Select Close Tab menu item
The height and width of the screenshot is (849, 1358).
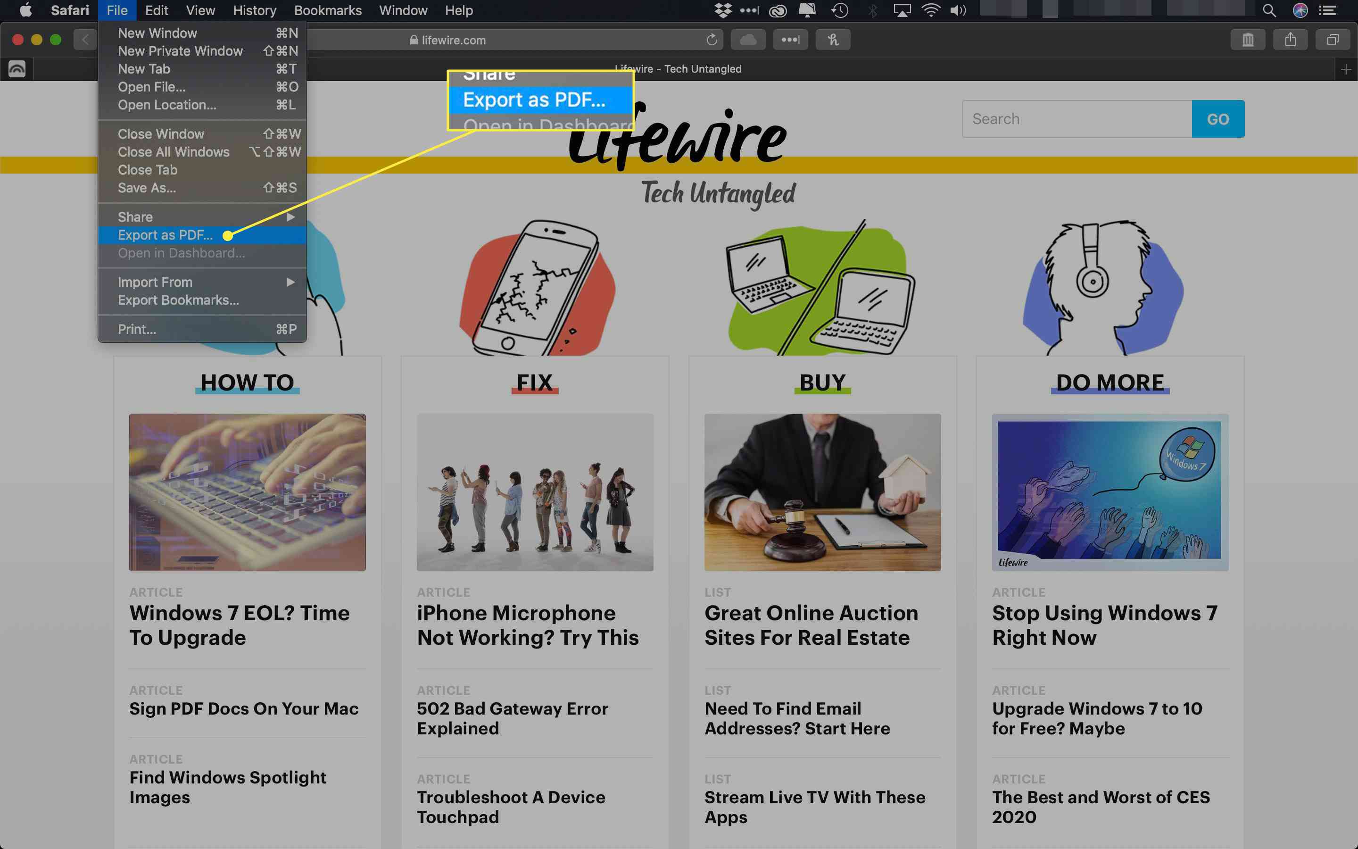coord(202,170)
